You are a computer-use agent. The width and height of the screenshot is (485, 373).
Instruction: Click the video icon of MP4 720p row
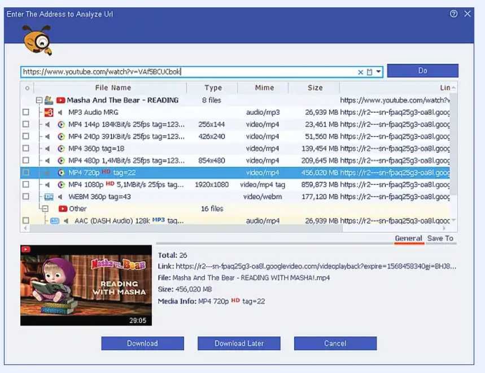click(x=61, y=173)
